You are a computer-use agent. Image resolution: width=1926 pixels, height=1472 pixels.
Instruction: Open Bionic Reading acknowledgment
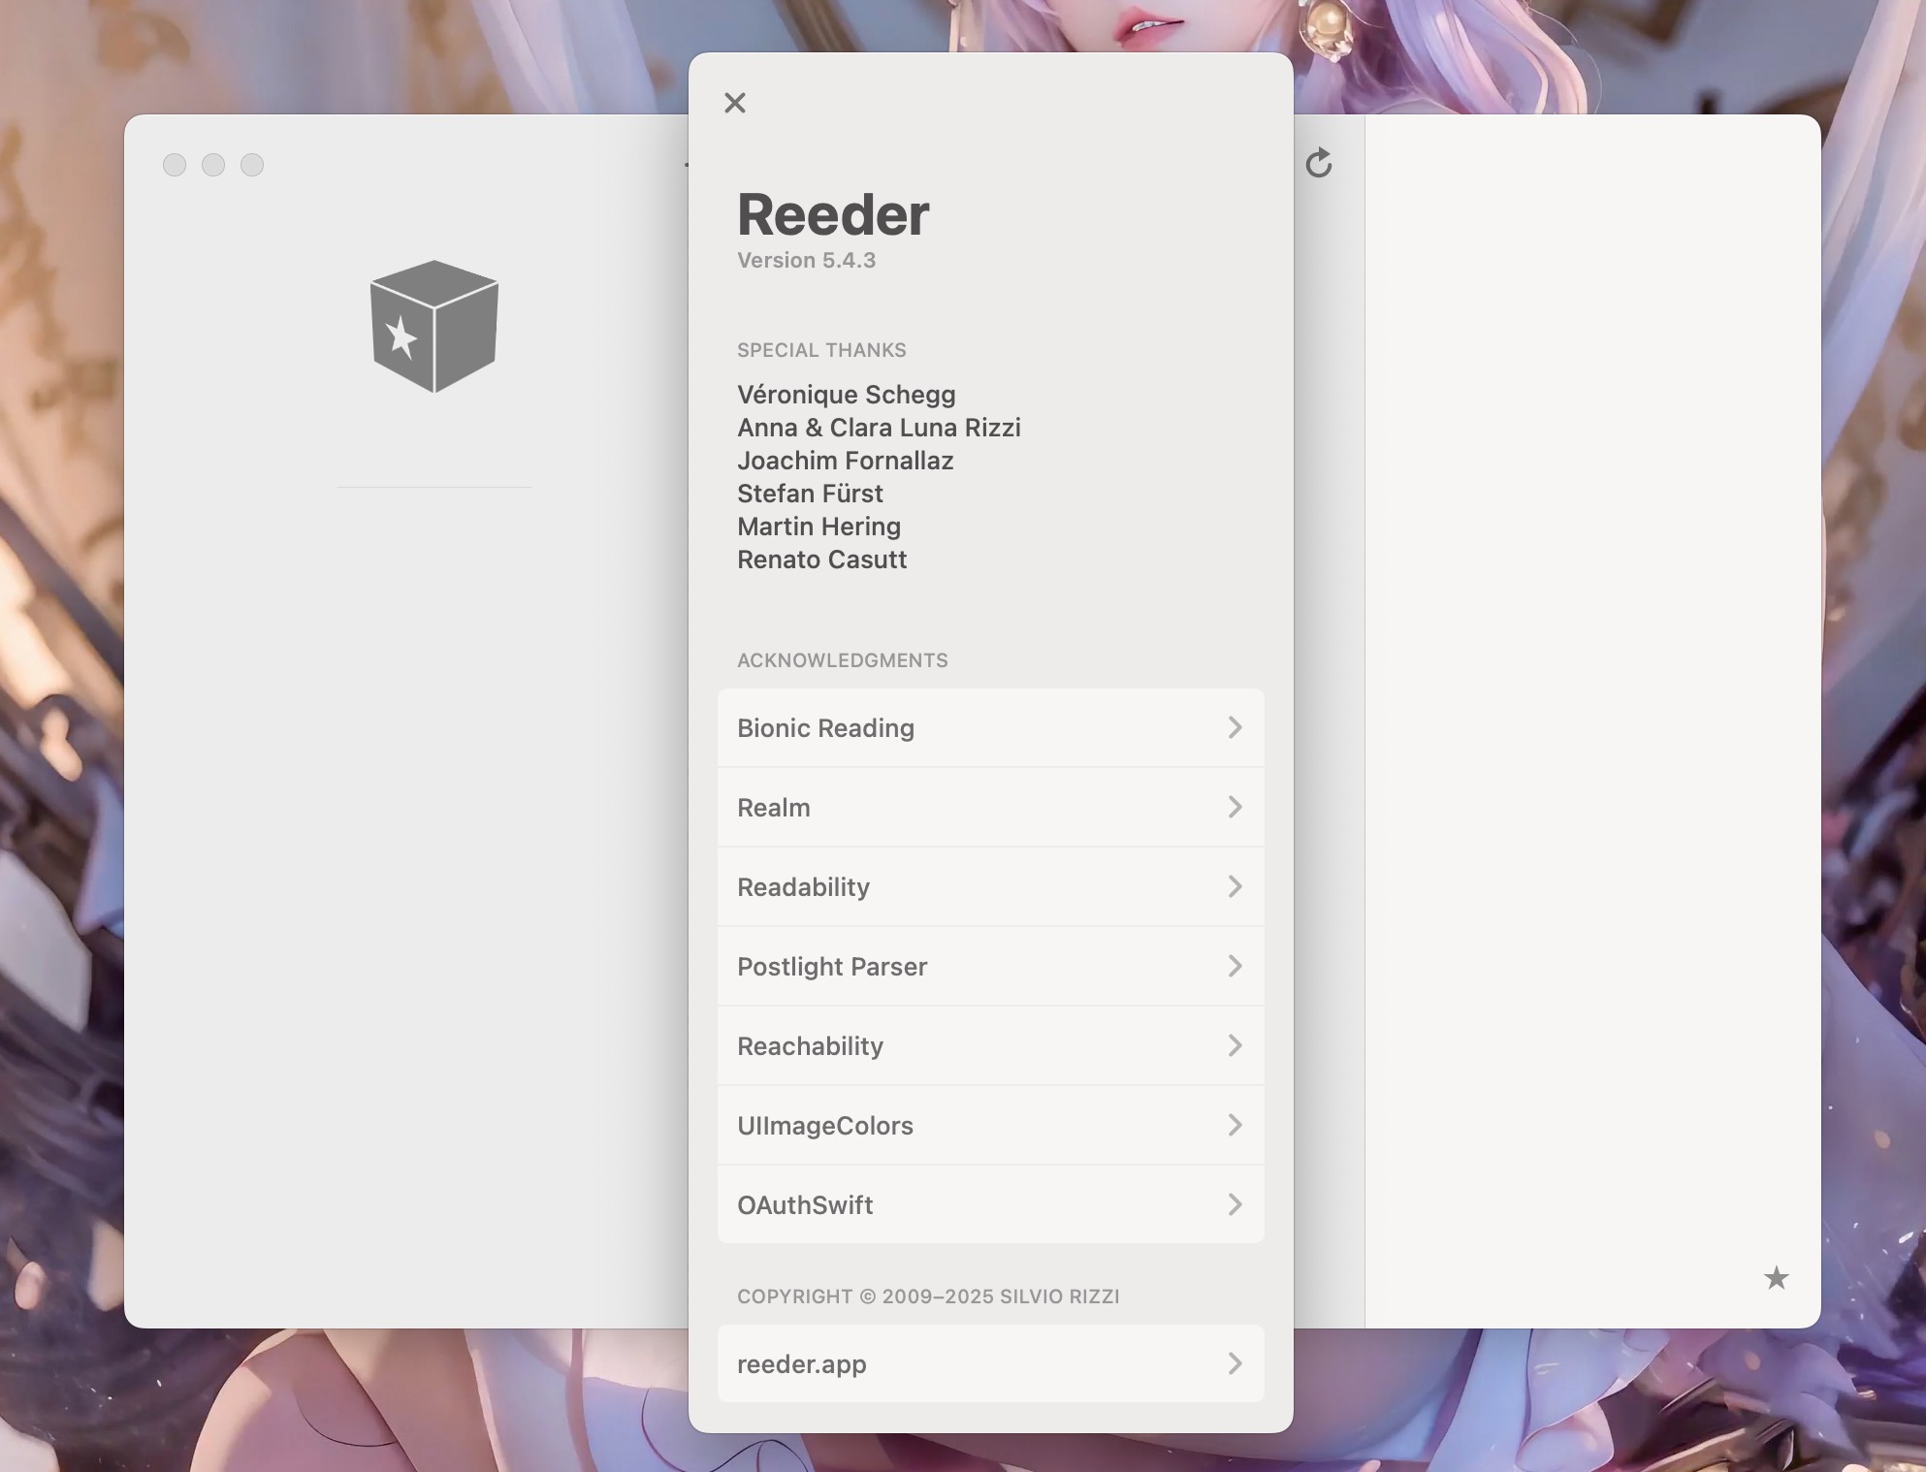pos(990,728)
